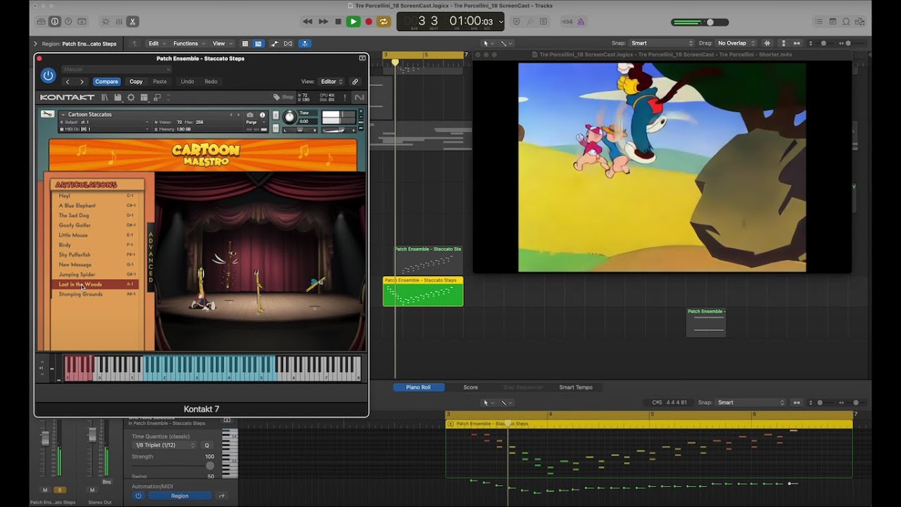Open the Manual preset dropdown in plug-in window
901x507 pixels.
[116, 69]
